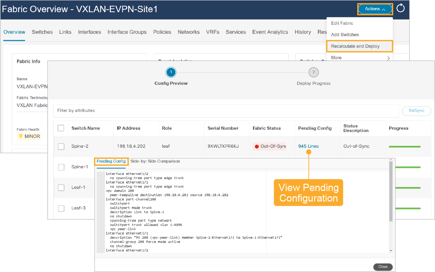Select Recalculate and Deploy menu item
The height and width of the screenshot is (272, 435).
[359, 46]
